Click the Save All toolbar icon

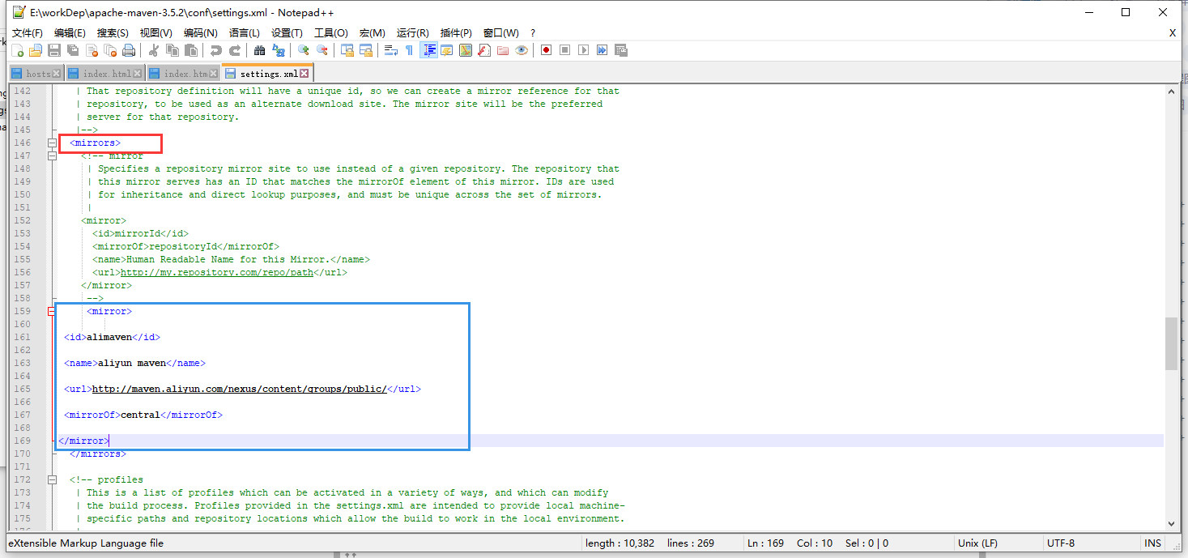(73, 50)
